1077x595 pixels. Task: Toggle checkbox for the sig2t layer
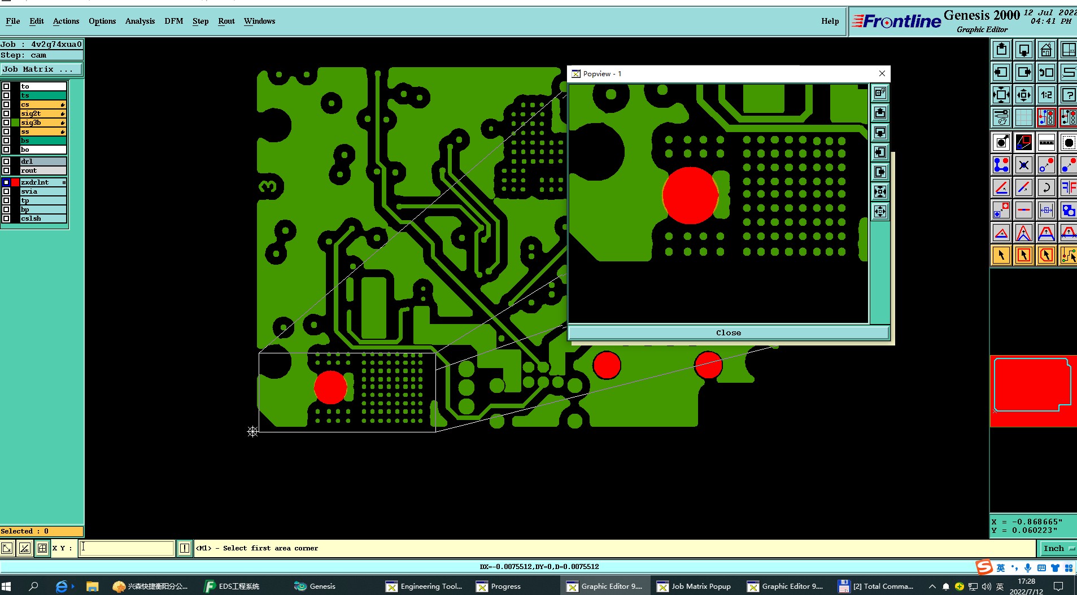pos(6,113)
